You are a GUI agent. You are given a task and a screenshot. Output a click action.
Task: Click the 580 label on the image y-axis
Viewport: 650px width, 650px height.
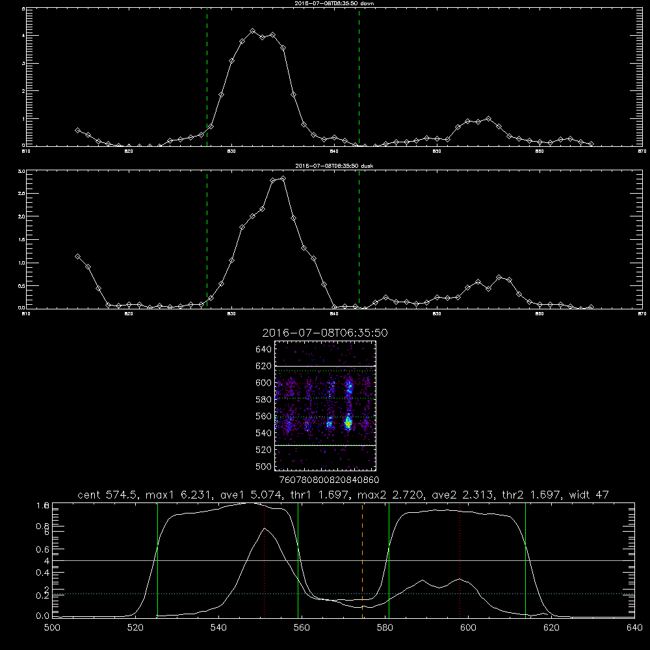click(x=264, y=400)
